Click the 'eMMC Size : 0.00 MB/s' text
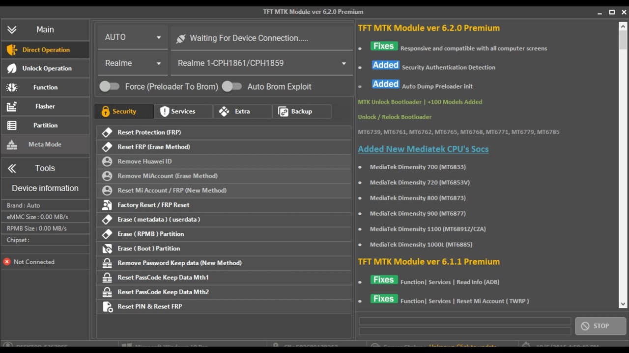Image resolution: width=629 pixels, height=353 pixels. click(37, 217)
